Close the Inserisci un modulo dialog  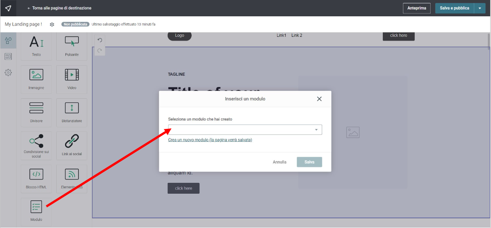coord(319,99)
